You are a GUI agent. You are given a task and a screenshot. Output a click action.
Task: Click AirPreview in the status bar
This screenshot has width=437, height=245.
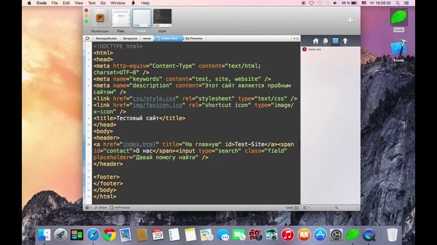point(120,208)
